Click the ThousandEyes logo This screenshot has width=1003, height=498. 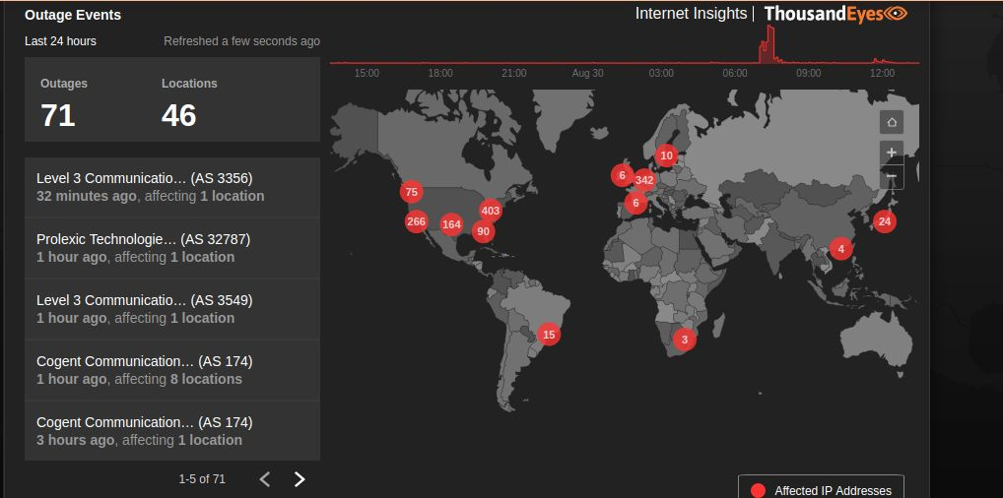835,14
